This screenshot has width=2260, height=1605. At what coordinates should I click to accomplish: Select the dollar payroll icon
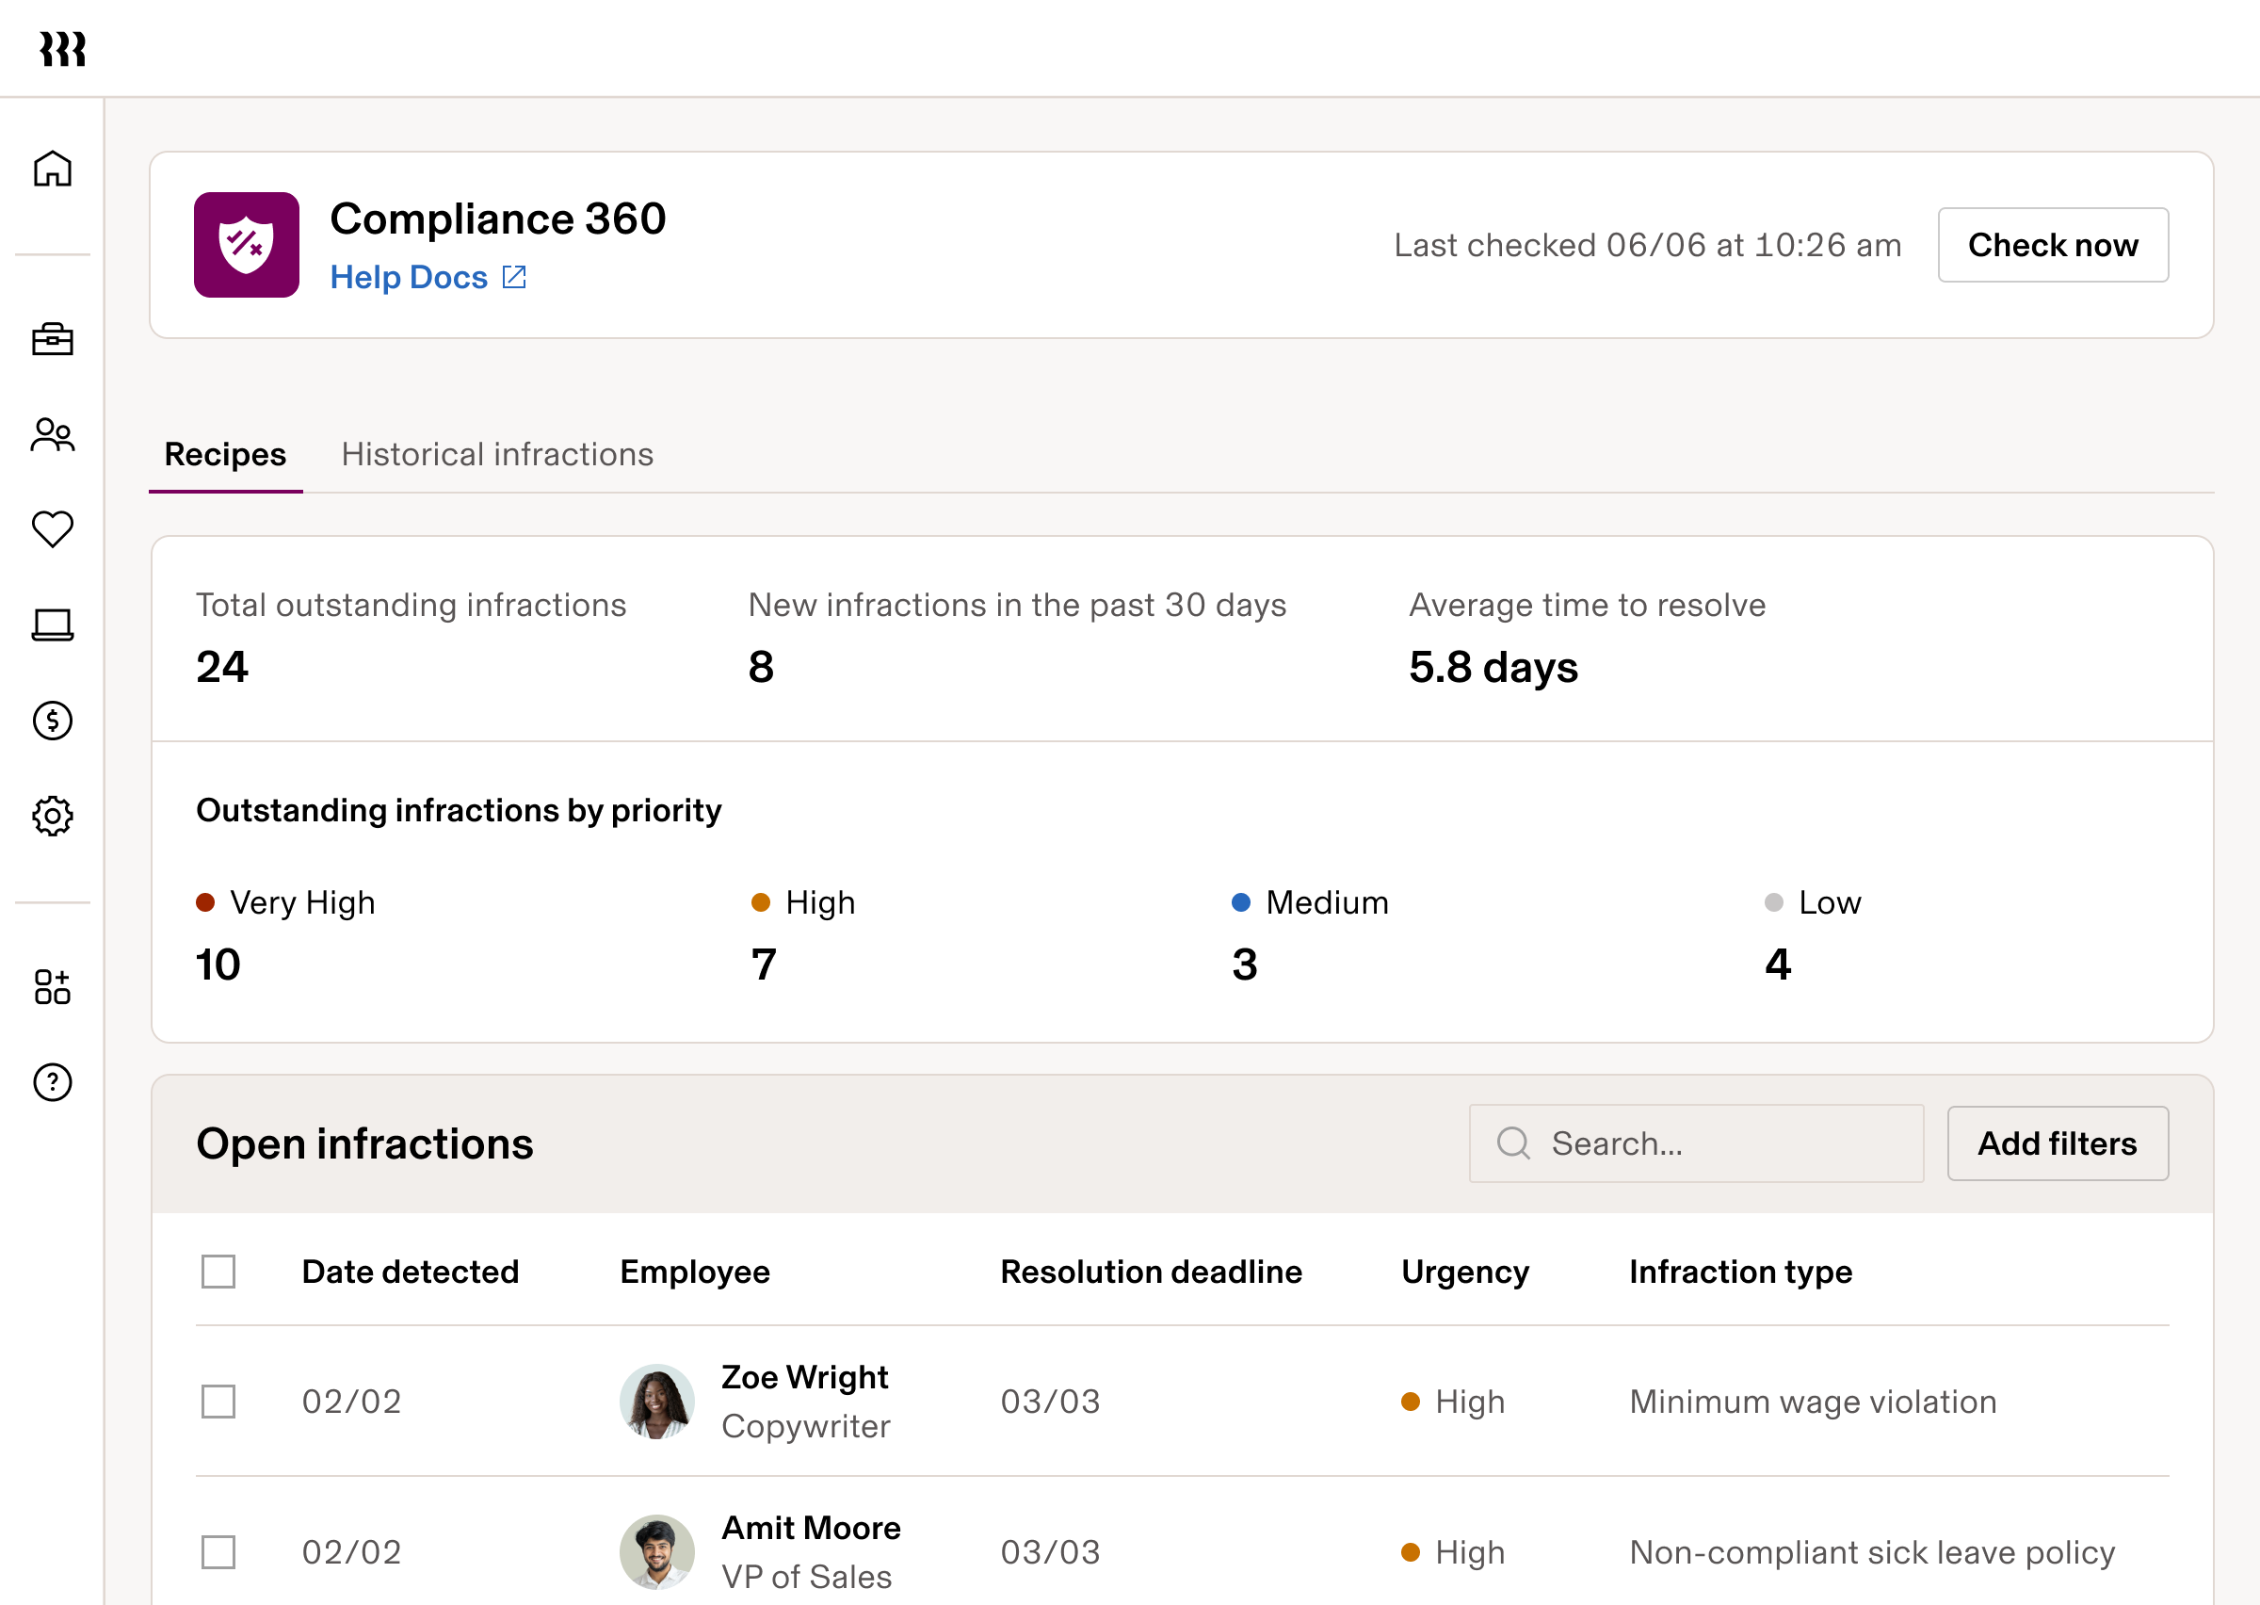pyautogui.click(x=53, y=720)
